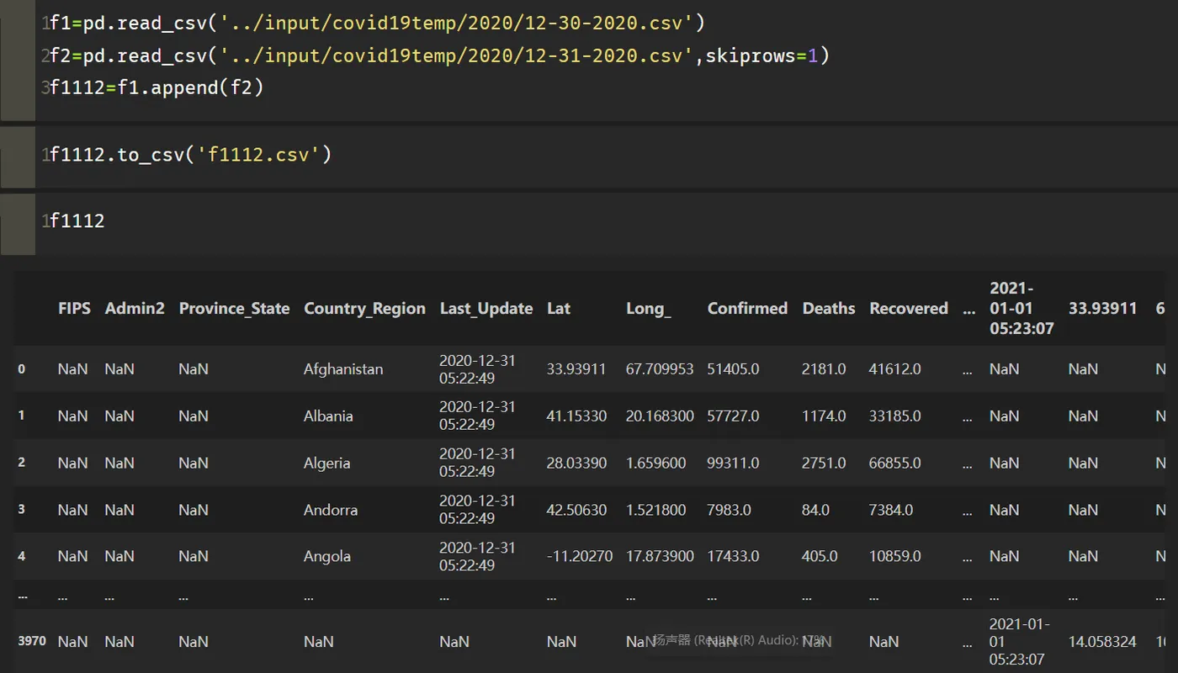Click the Long_ column header
1178x673 pixels.
[648, 309]
